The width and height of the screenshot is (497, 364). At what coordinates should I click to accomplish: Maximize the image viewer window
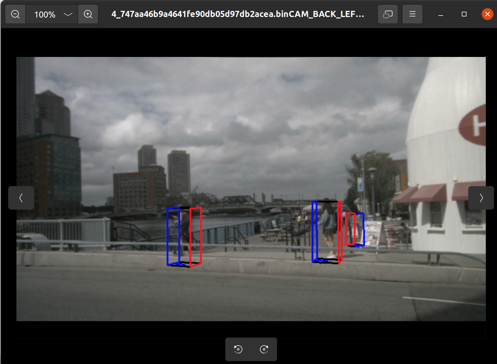click(464, 14)
